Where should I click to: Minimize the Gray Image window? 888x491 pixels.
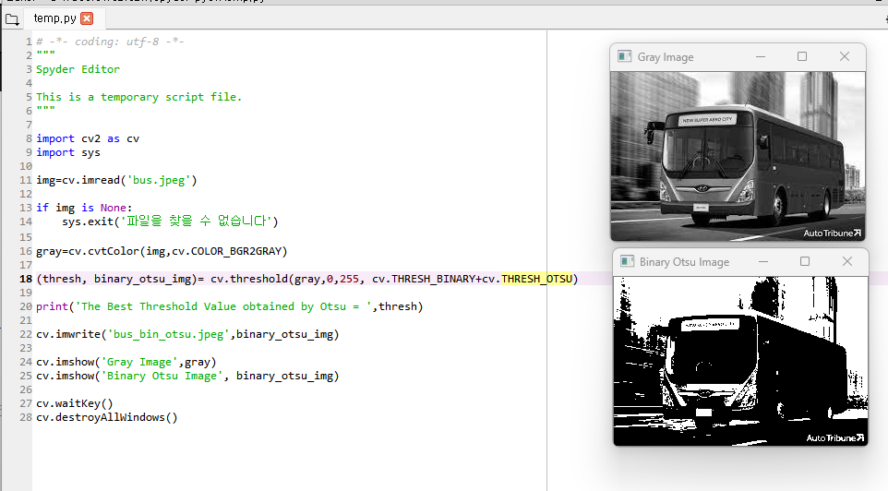[761, 56]
